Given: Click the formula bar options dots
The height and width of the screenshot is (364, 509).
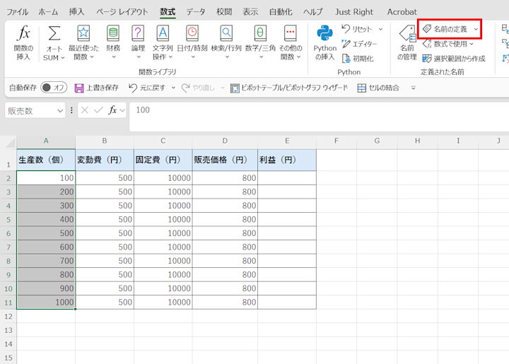Looking at the screenshot, I should pyautogui.click(x=71, y=110).
